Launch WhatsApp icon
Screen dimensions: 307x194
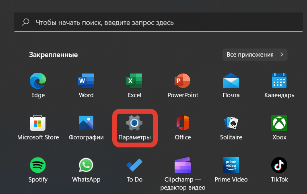[x=86, y=165]
